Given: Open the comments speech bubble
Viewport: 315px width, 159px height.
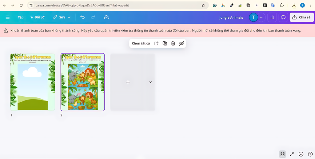Looking at the screenshot, I should tap(283, 17).
